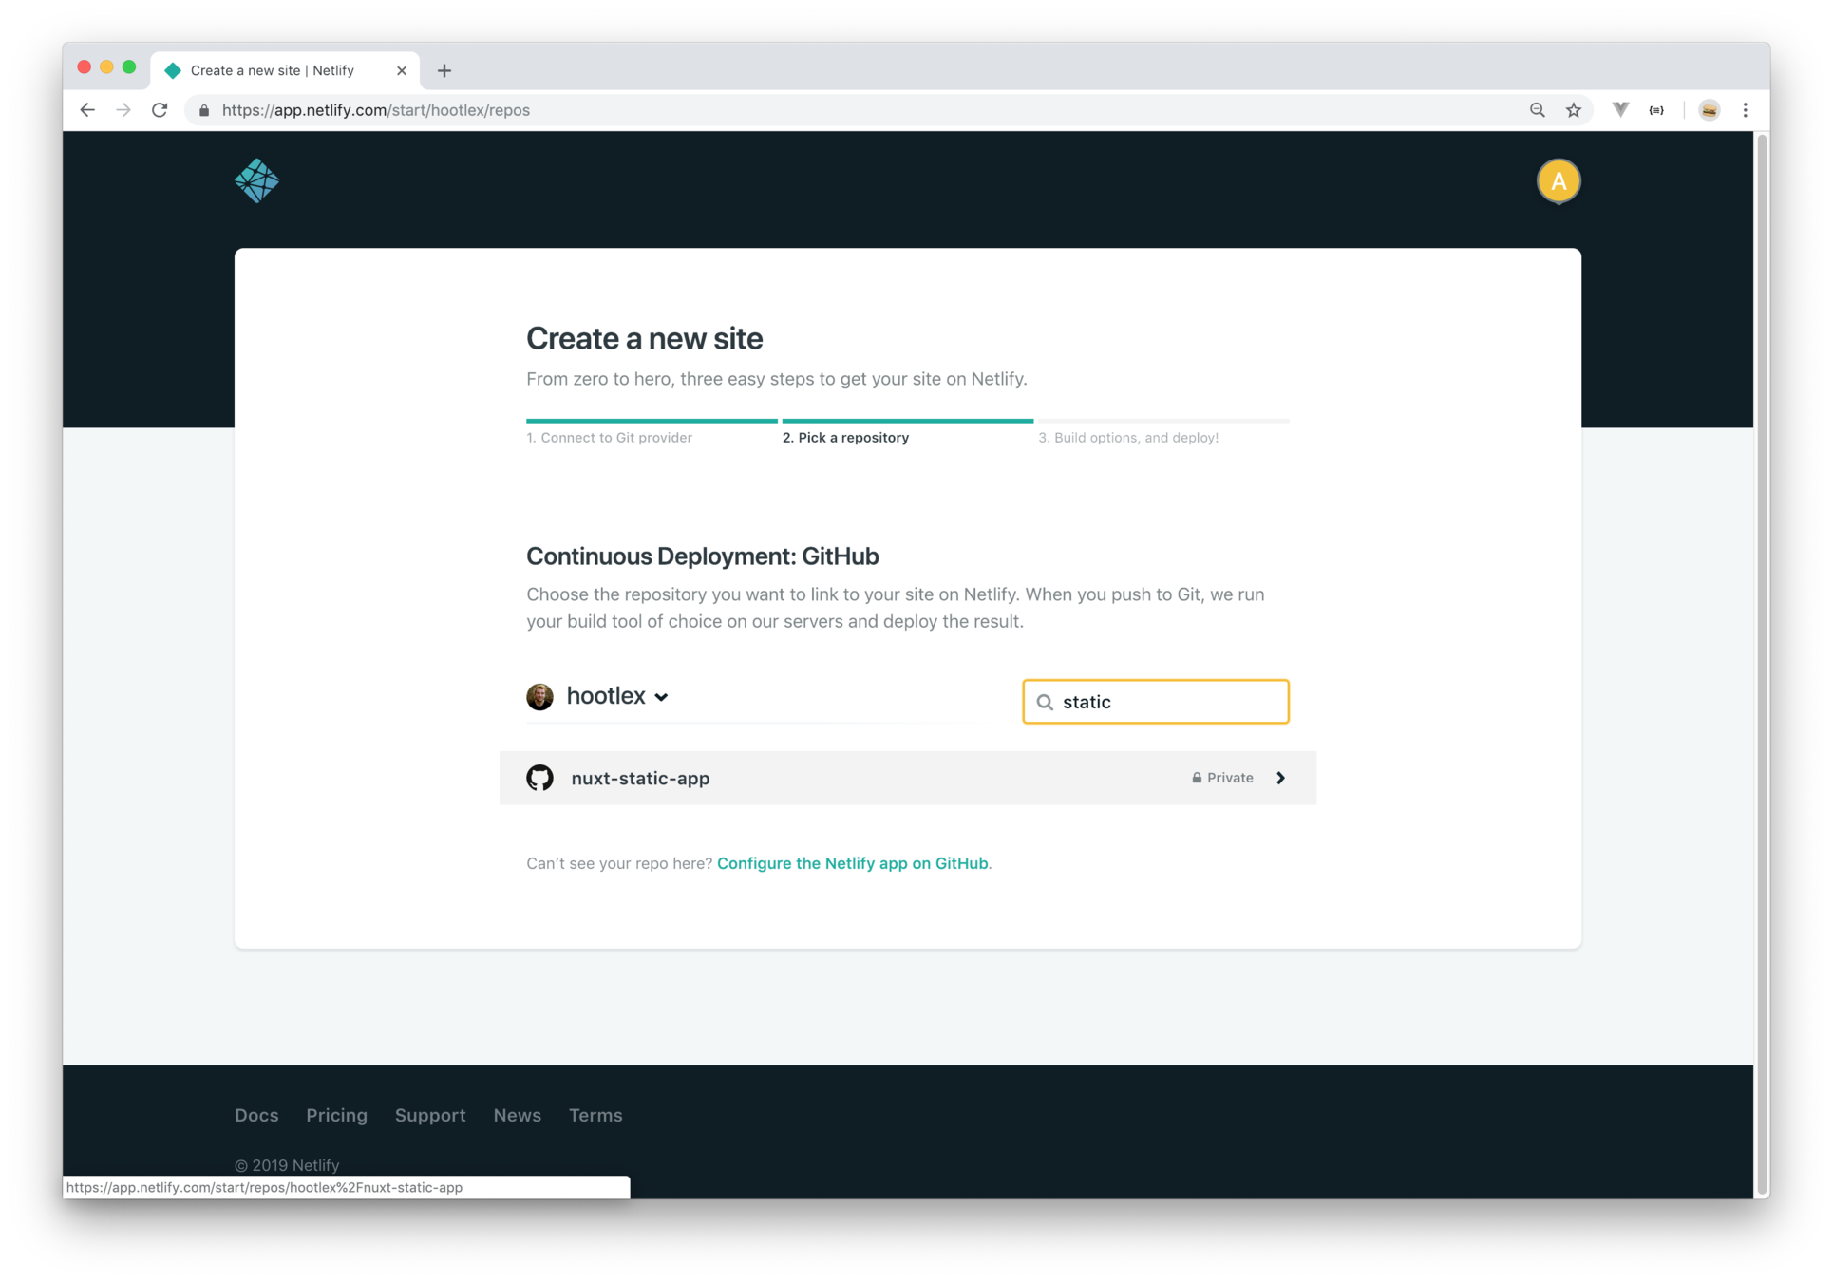
Task: Click the chevron arrow on nuxt-static-app row
Action: [1280, 778]
